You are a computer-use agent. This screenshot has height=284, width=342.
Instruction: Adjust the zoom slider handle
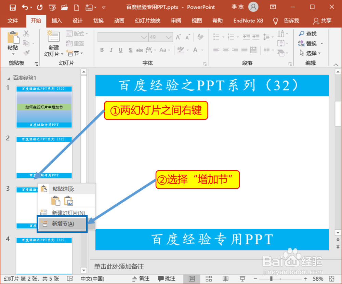point(271,279)
